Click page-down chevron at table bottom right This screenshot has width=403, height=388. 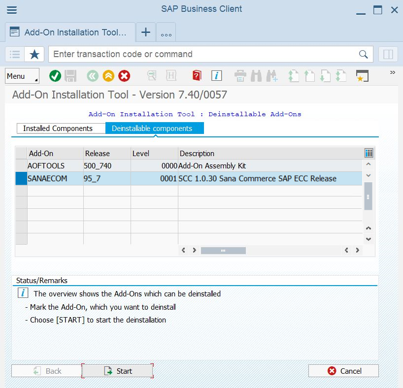coord(369,239)
